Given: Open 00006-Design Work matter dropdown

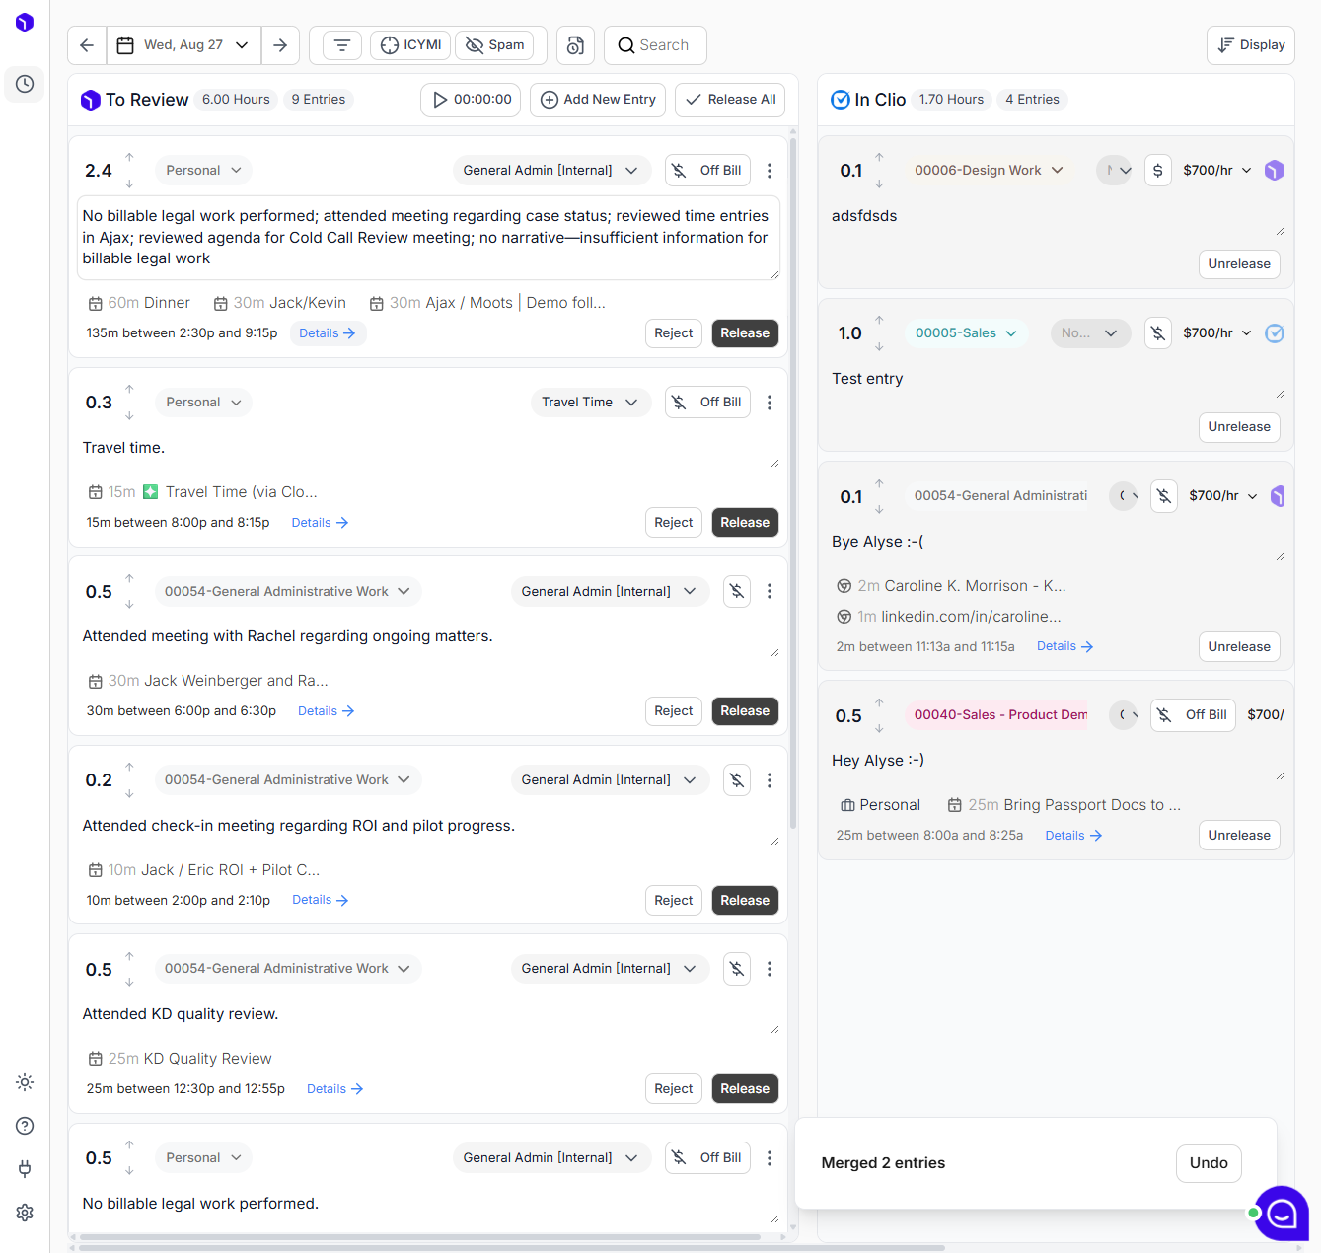Looking at the screenshot, I should pyautogui.click(x=989, y=171).
